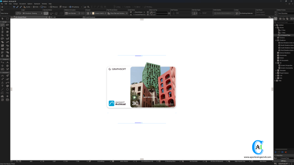This screenshot has width=294, height=165.
Task: Click the Project Map icon in Navigator
Action: coord(275,19)
